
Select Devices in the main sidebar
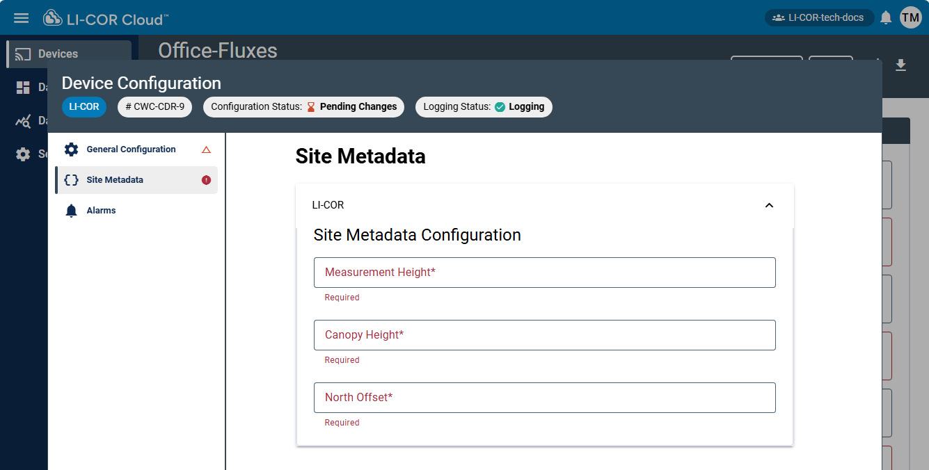[69, 54]
